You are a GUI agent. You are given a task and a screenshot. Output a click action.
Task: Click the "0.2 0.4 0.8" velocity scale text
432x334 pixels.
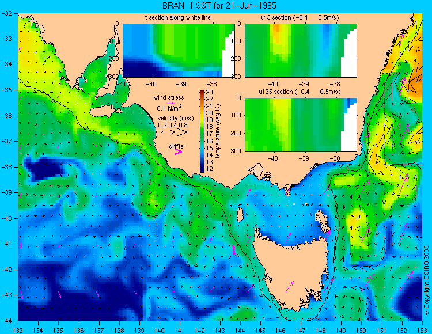(x=172, y=125)
